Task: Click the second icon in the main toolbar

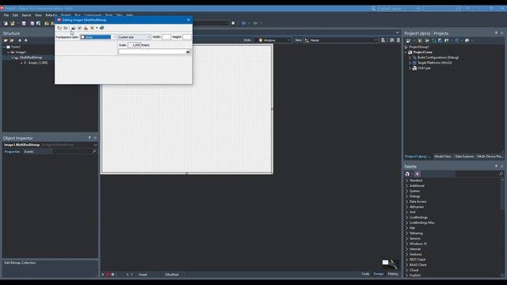Action: 13,23
